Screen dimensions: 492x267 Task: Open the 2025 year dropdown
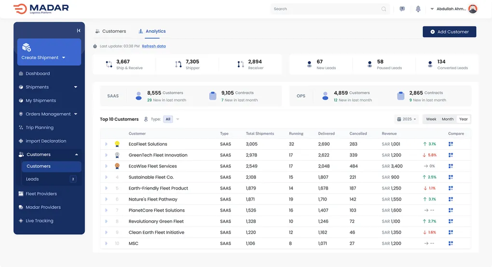pos(407,119)
